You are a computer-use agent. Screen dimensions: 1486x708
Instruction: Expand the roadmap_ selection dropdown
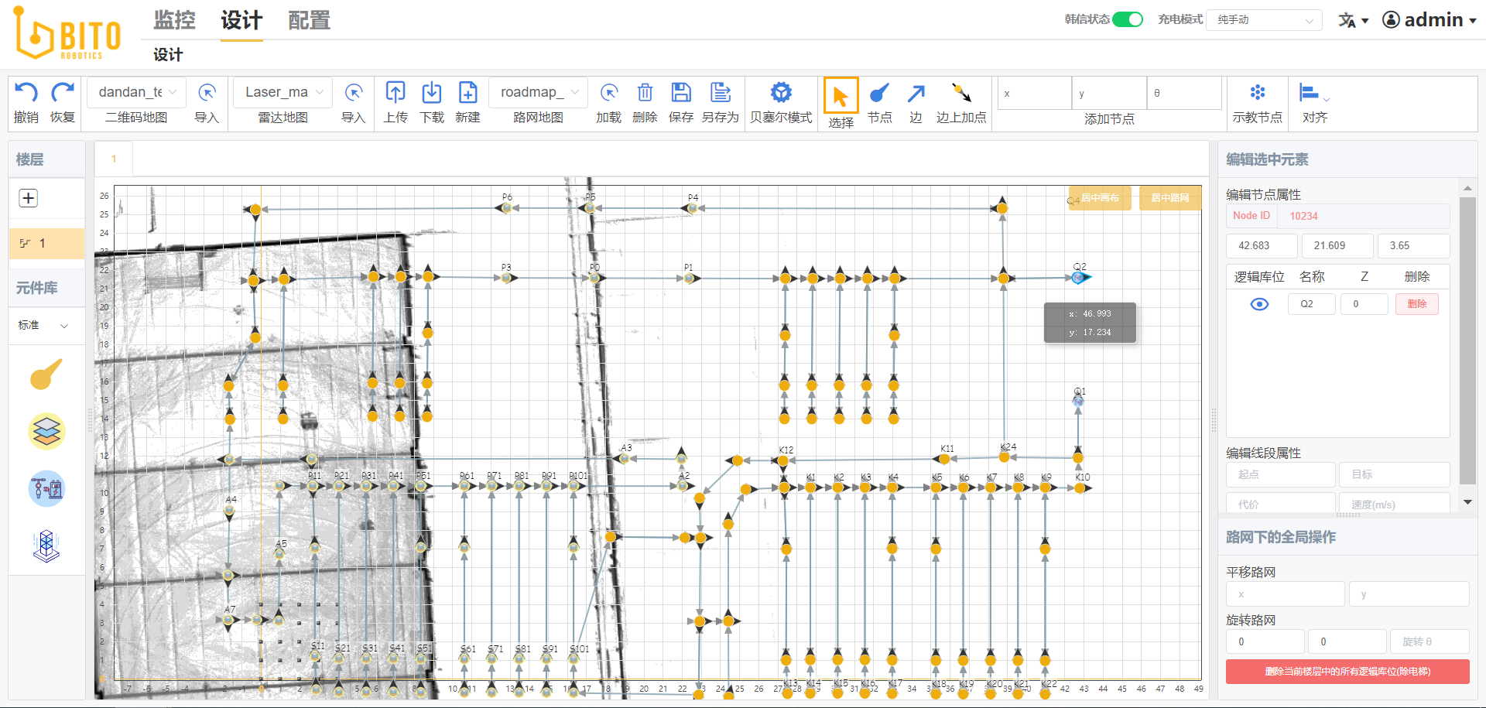[539, 92]
